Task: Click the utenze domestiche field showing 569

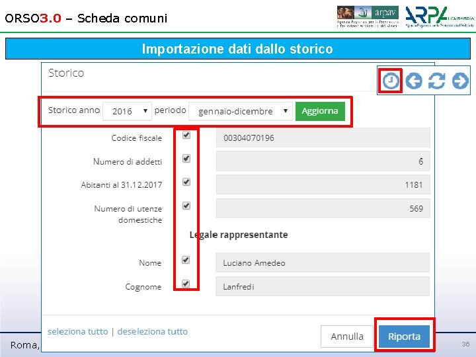Action: tap(323, 208)
